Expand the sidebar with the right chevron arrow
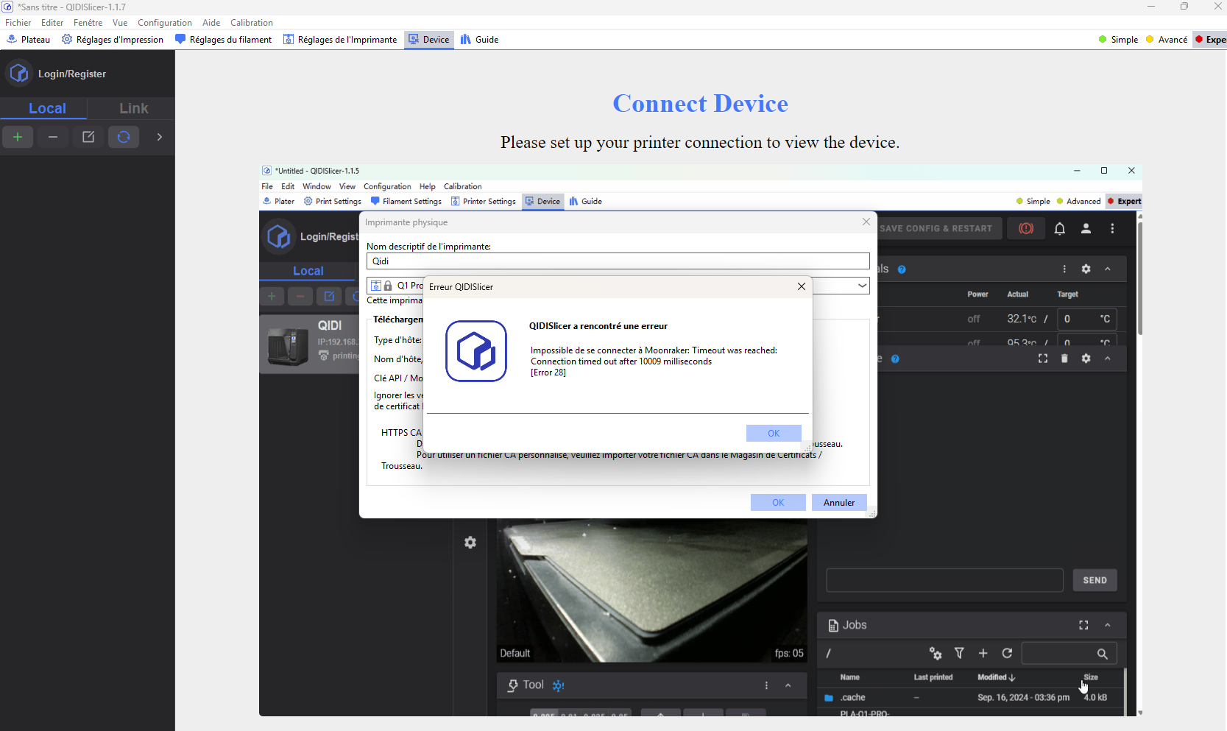Screen dimensions: 1227x731 click(x=159, y=137)
